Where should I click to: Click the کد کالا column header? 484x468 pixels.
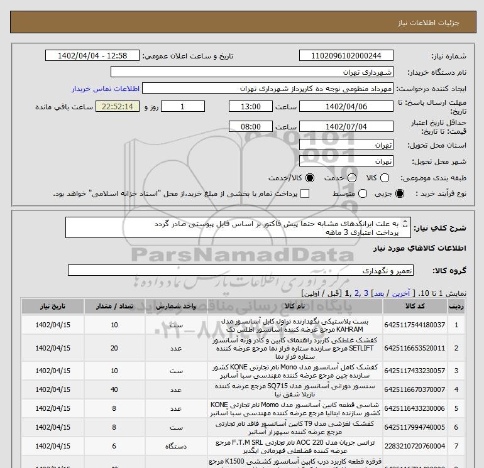(x=415, y=307)
